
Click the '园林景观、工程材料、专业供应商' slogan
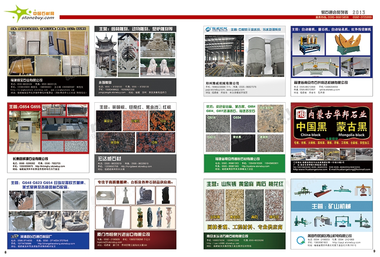(244, 227)
